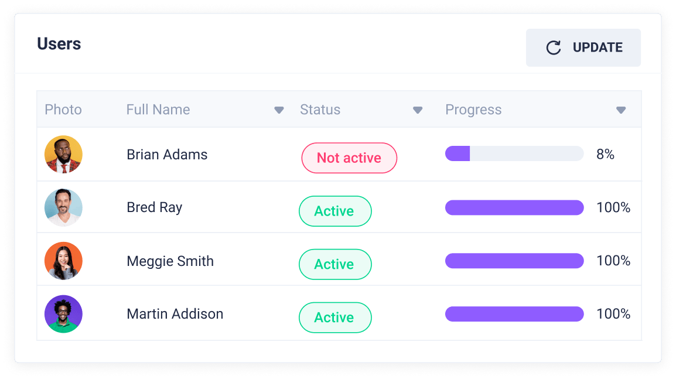676x379 pixels.
Task: Toggle Bred Ray's Active status badge
Action: 335,211
